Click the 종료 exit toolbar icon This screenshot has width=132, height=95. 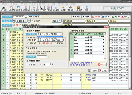87,8
